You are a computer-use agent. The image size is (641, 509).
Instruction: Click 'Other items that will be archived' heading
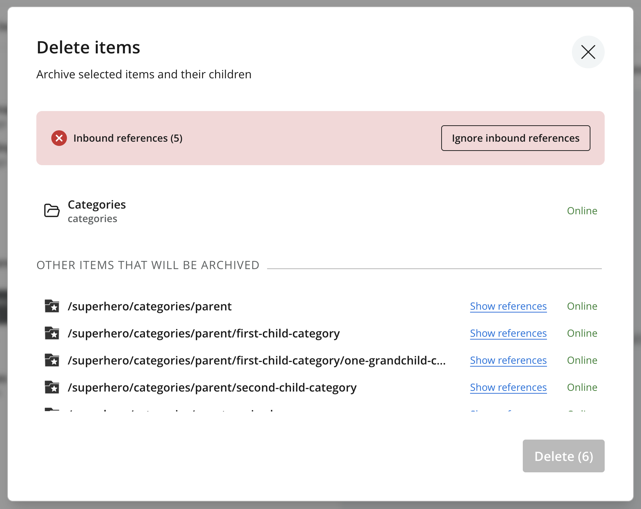point(148,265)
